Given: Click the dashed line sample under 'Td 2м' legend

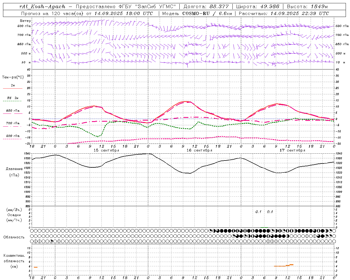Looking at the screenshot, I should click(x=12, y=101).
